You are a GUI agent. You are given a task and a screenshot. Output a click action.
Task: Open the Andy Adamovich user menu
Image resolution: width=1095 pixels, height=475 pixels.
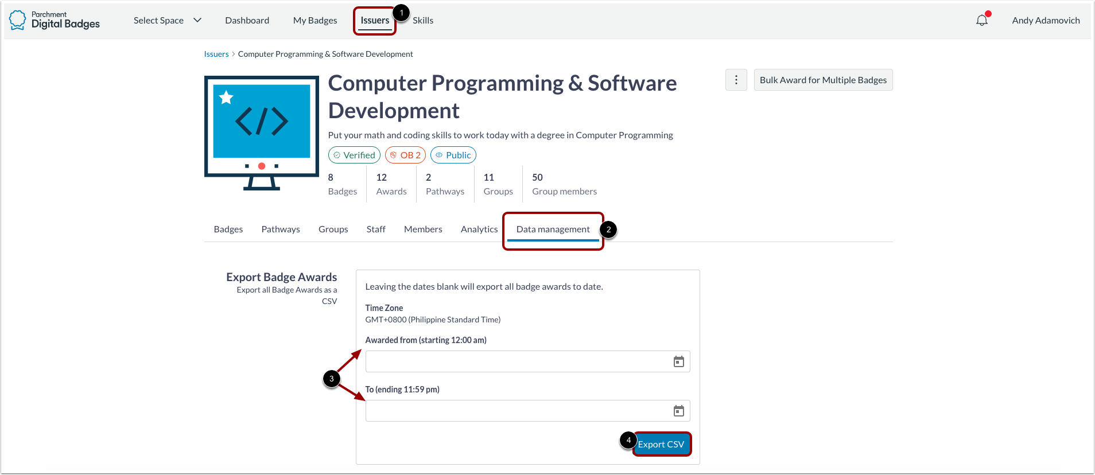(1046, 20)
